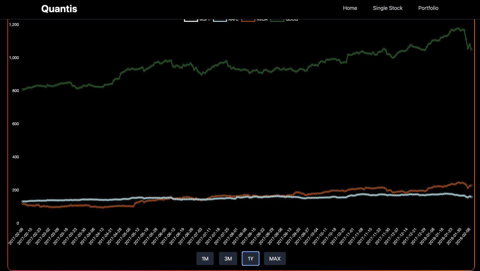Toggle the MSFT legend swatch

191,20
